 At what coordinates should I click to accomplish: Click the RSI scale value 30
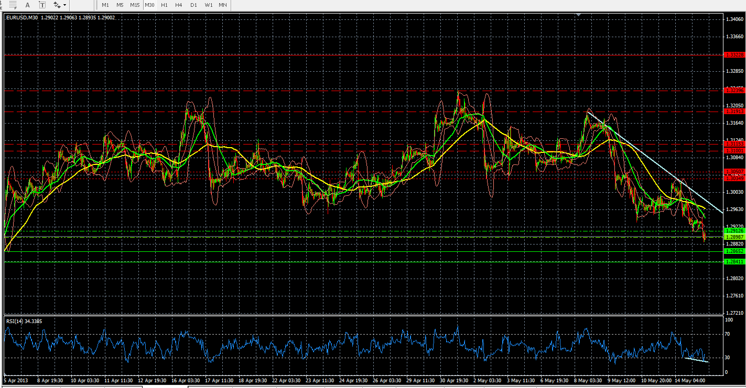pos(727,358)
